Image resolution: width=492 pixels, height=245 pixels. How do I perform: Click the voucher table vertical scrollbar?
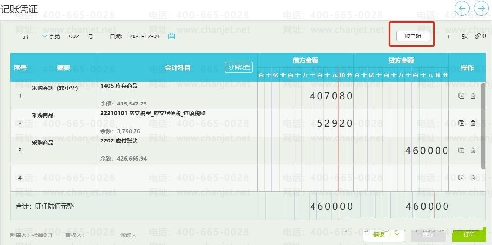coord(484,125)
